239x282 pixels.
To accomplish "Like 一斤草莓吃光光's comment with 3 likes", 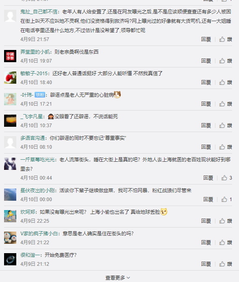I will coord(226,178).
